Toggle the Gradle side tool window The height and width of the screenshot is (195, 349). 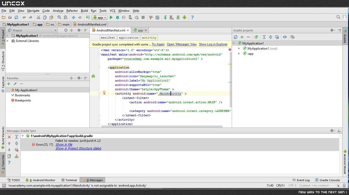(x=345, y=37)
